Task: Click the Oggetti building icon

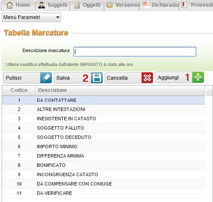Action: (x=77, y=5)
